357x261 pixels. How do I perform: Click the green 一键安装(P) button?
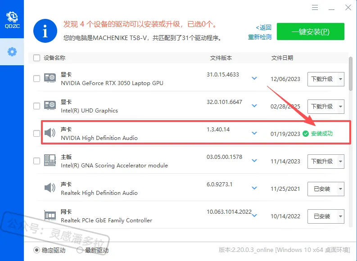(x=311, y=31)
